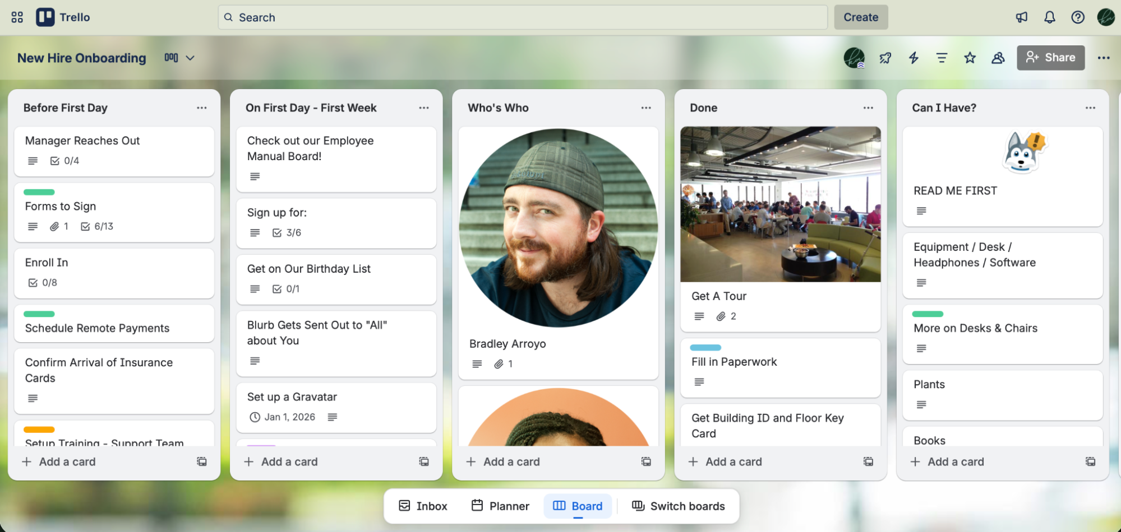Click the attachment badge on Forms to Sign
Image resolution: width=1121 pixels, height=532 pixels.
coord(59,226)
